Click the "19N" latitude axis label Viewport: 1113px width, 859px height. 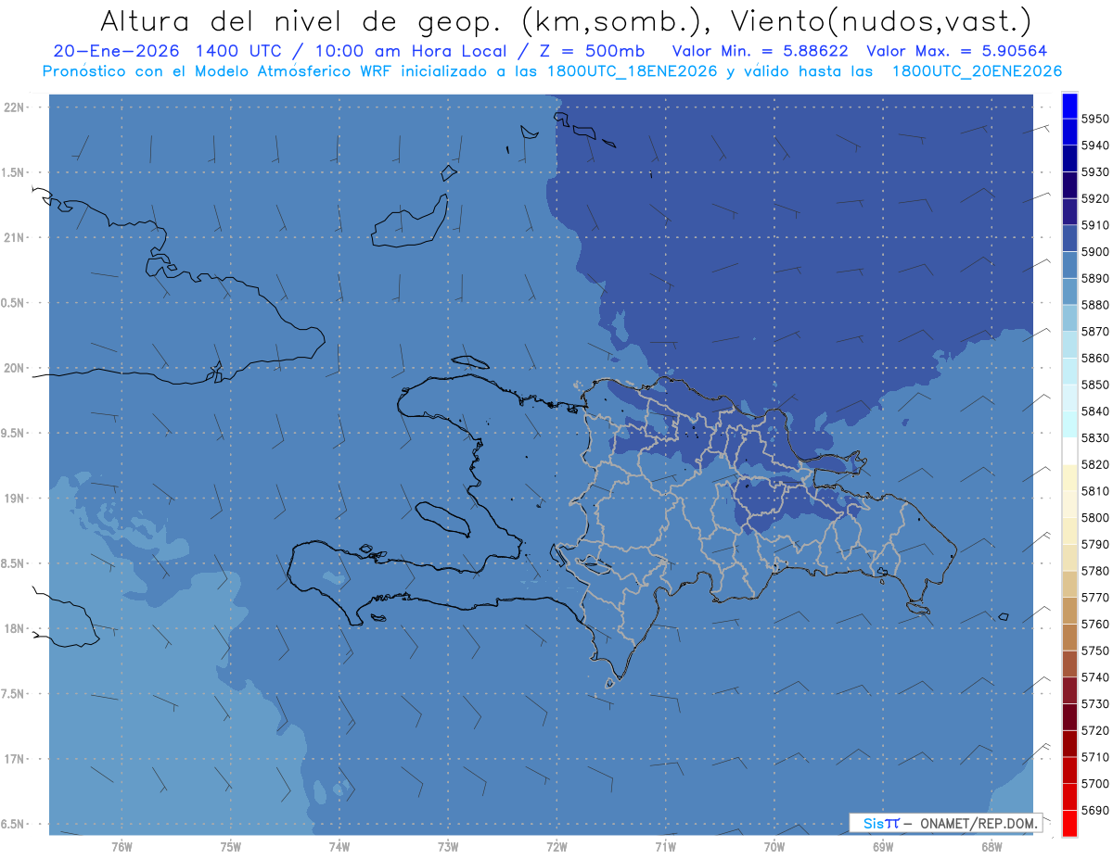tap(14, 499)
